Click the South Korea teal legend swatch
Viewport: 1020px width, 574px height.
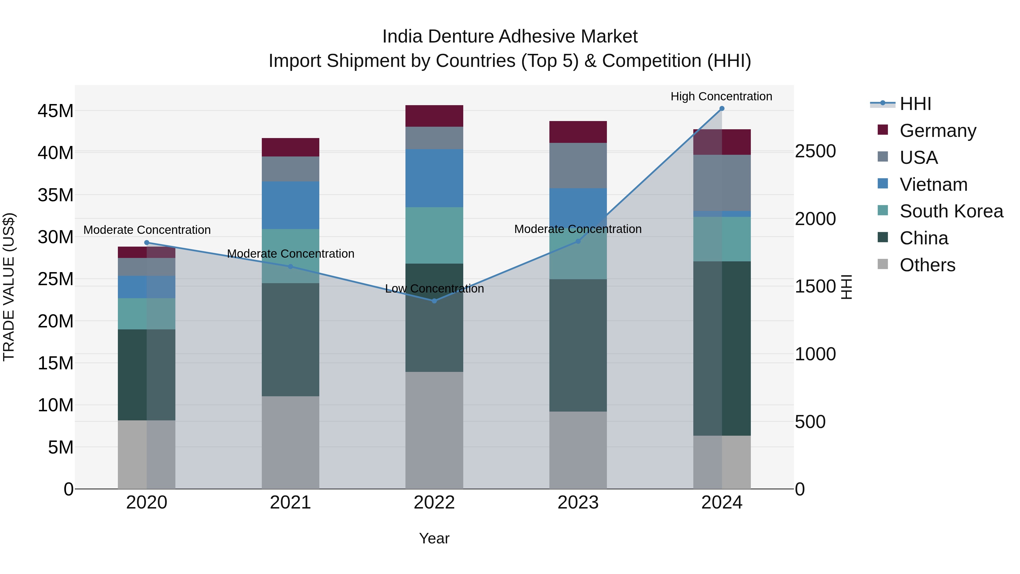[883, 210]
